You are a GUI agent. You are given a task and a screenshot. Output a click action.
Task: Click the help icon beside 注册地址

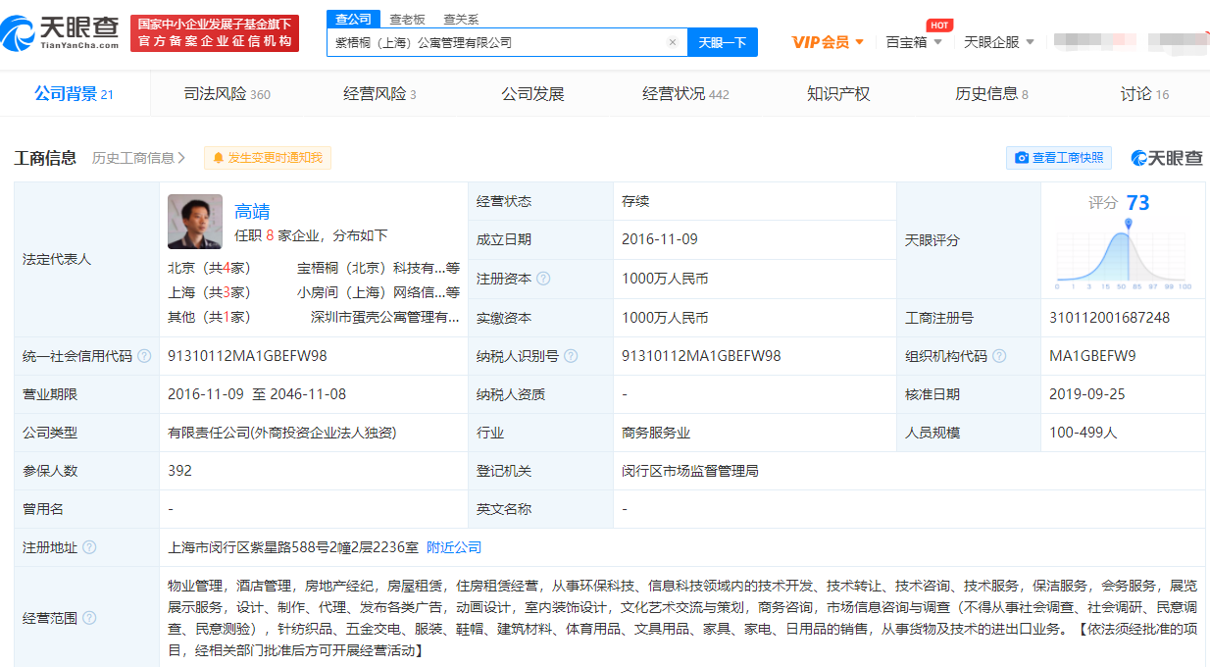click(x=89, y=547)
